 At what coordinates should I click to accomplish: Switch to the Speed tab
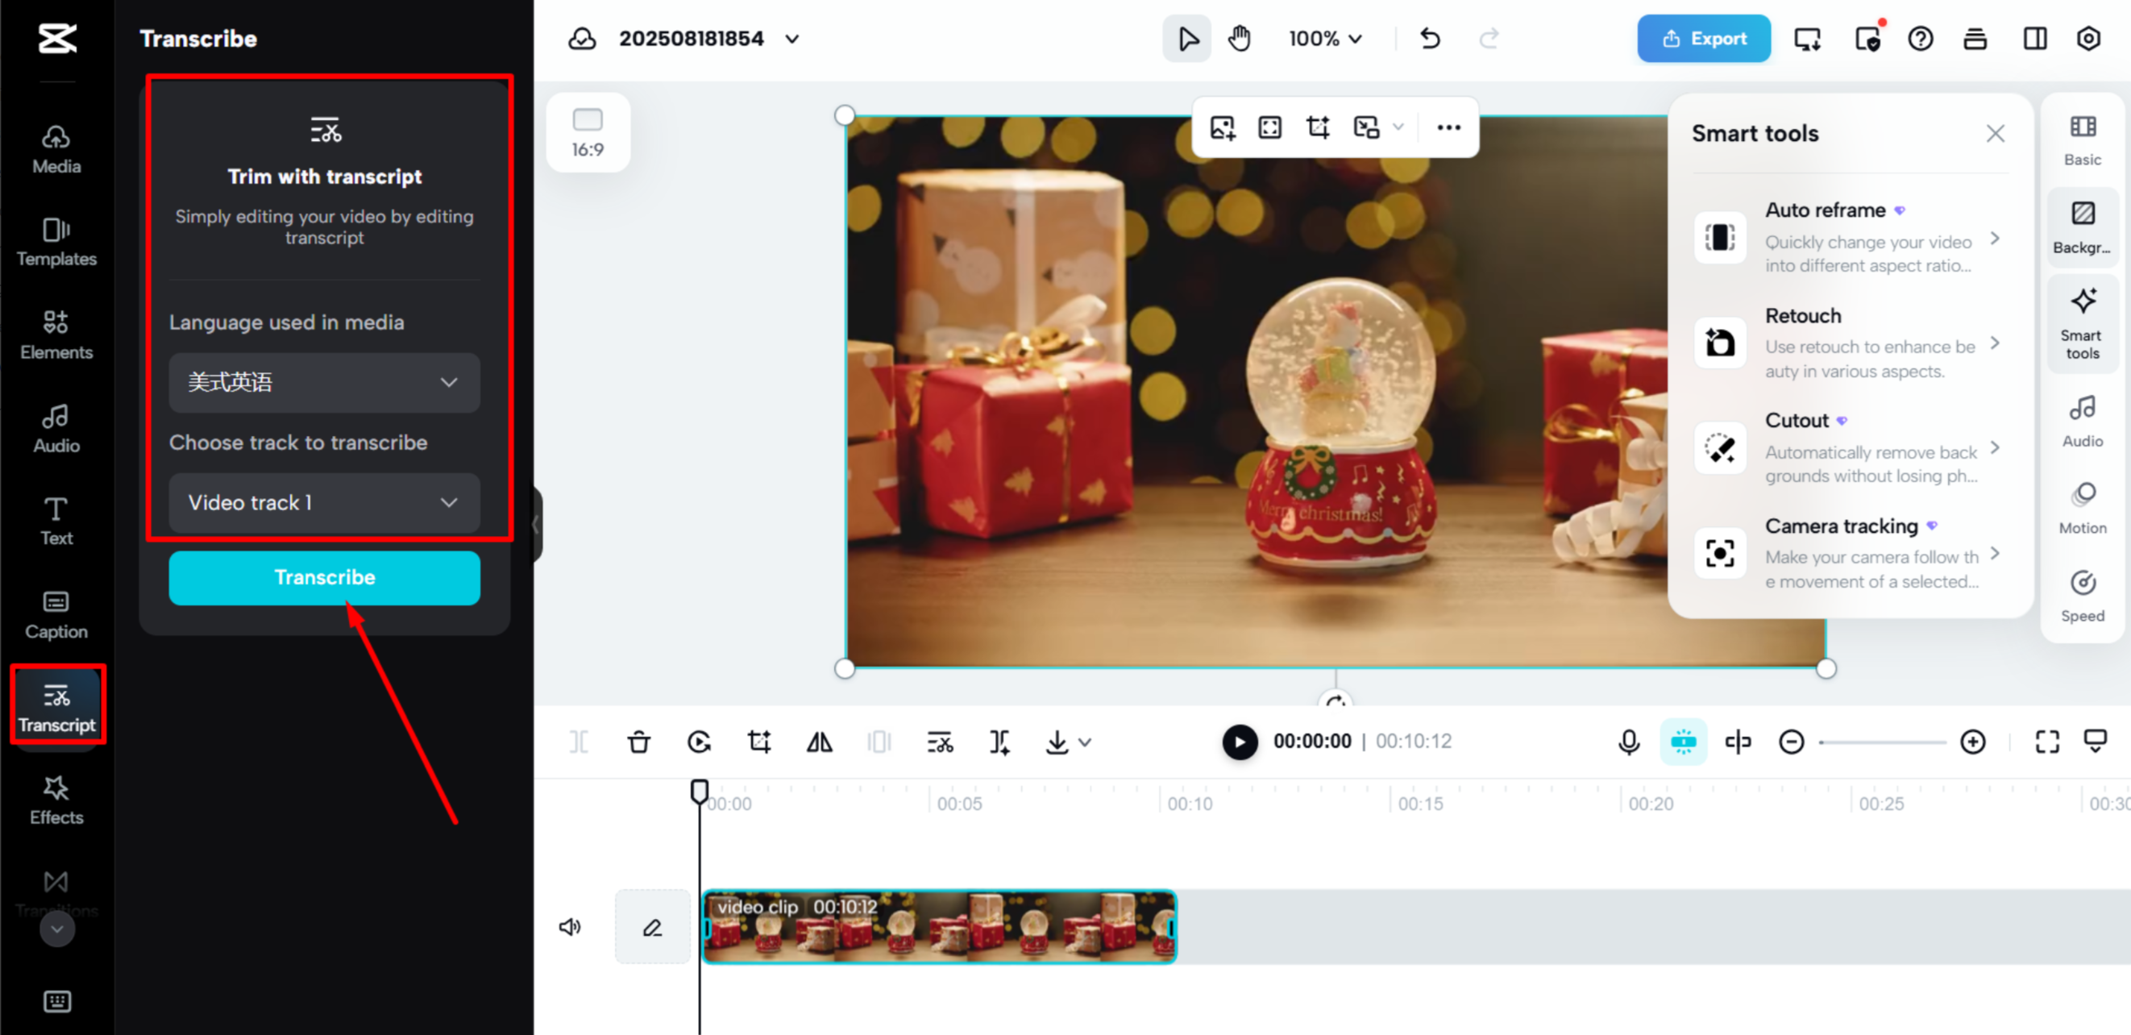point(2082,596)
